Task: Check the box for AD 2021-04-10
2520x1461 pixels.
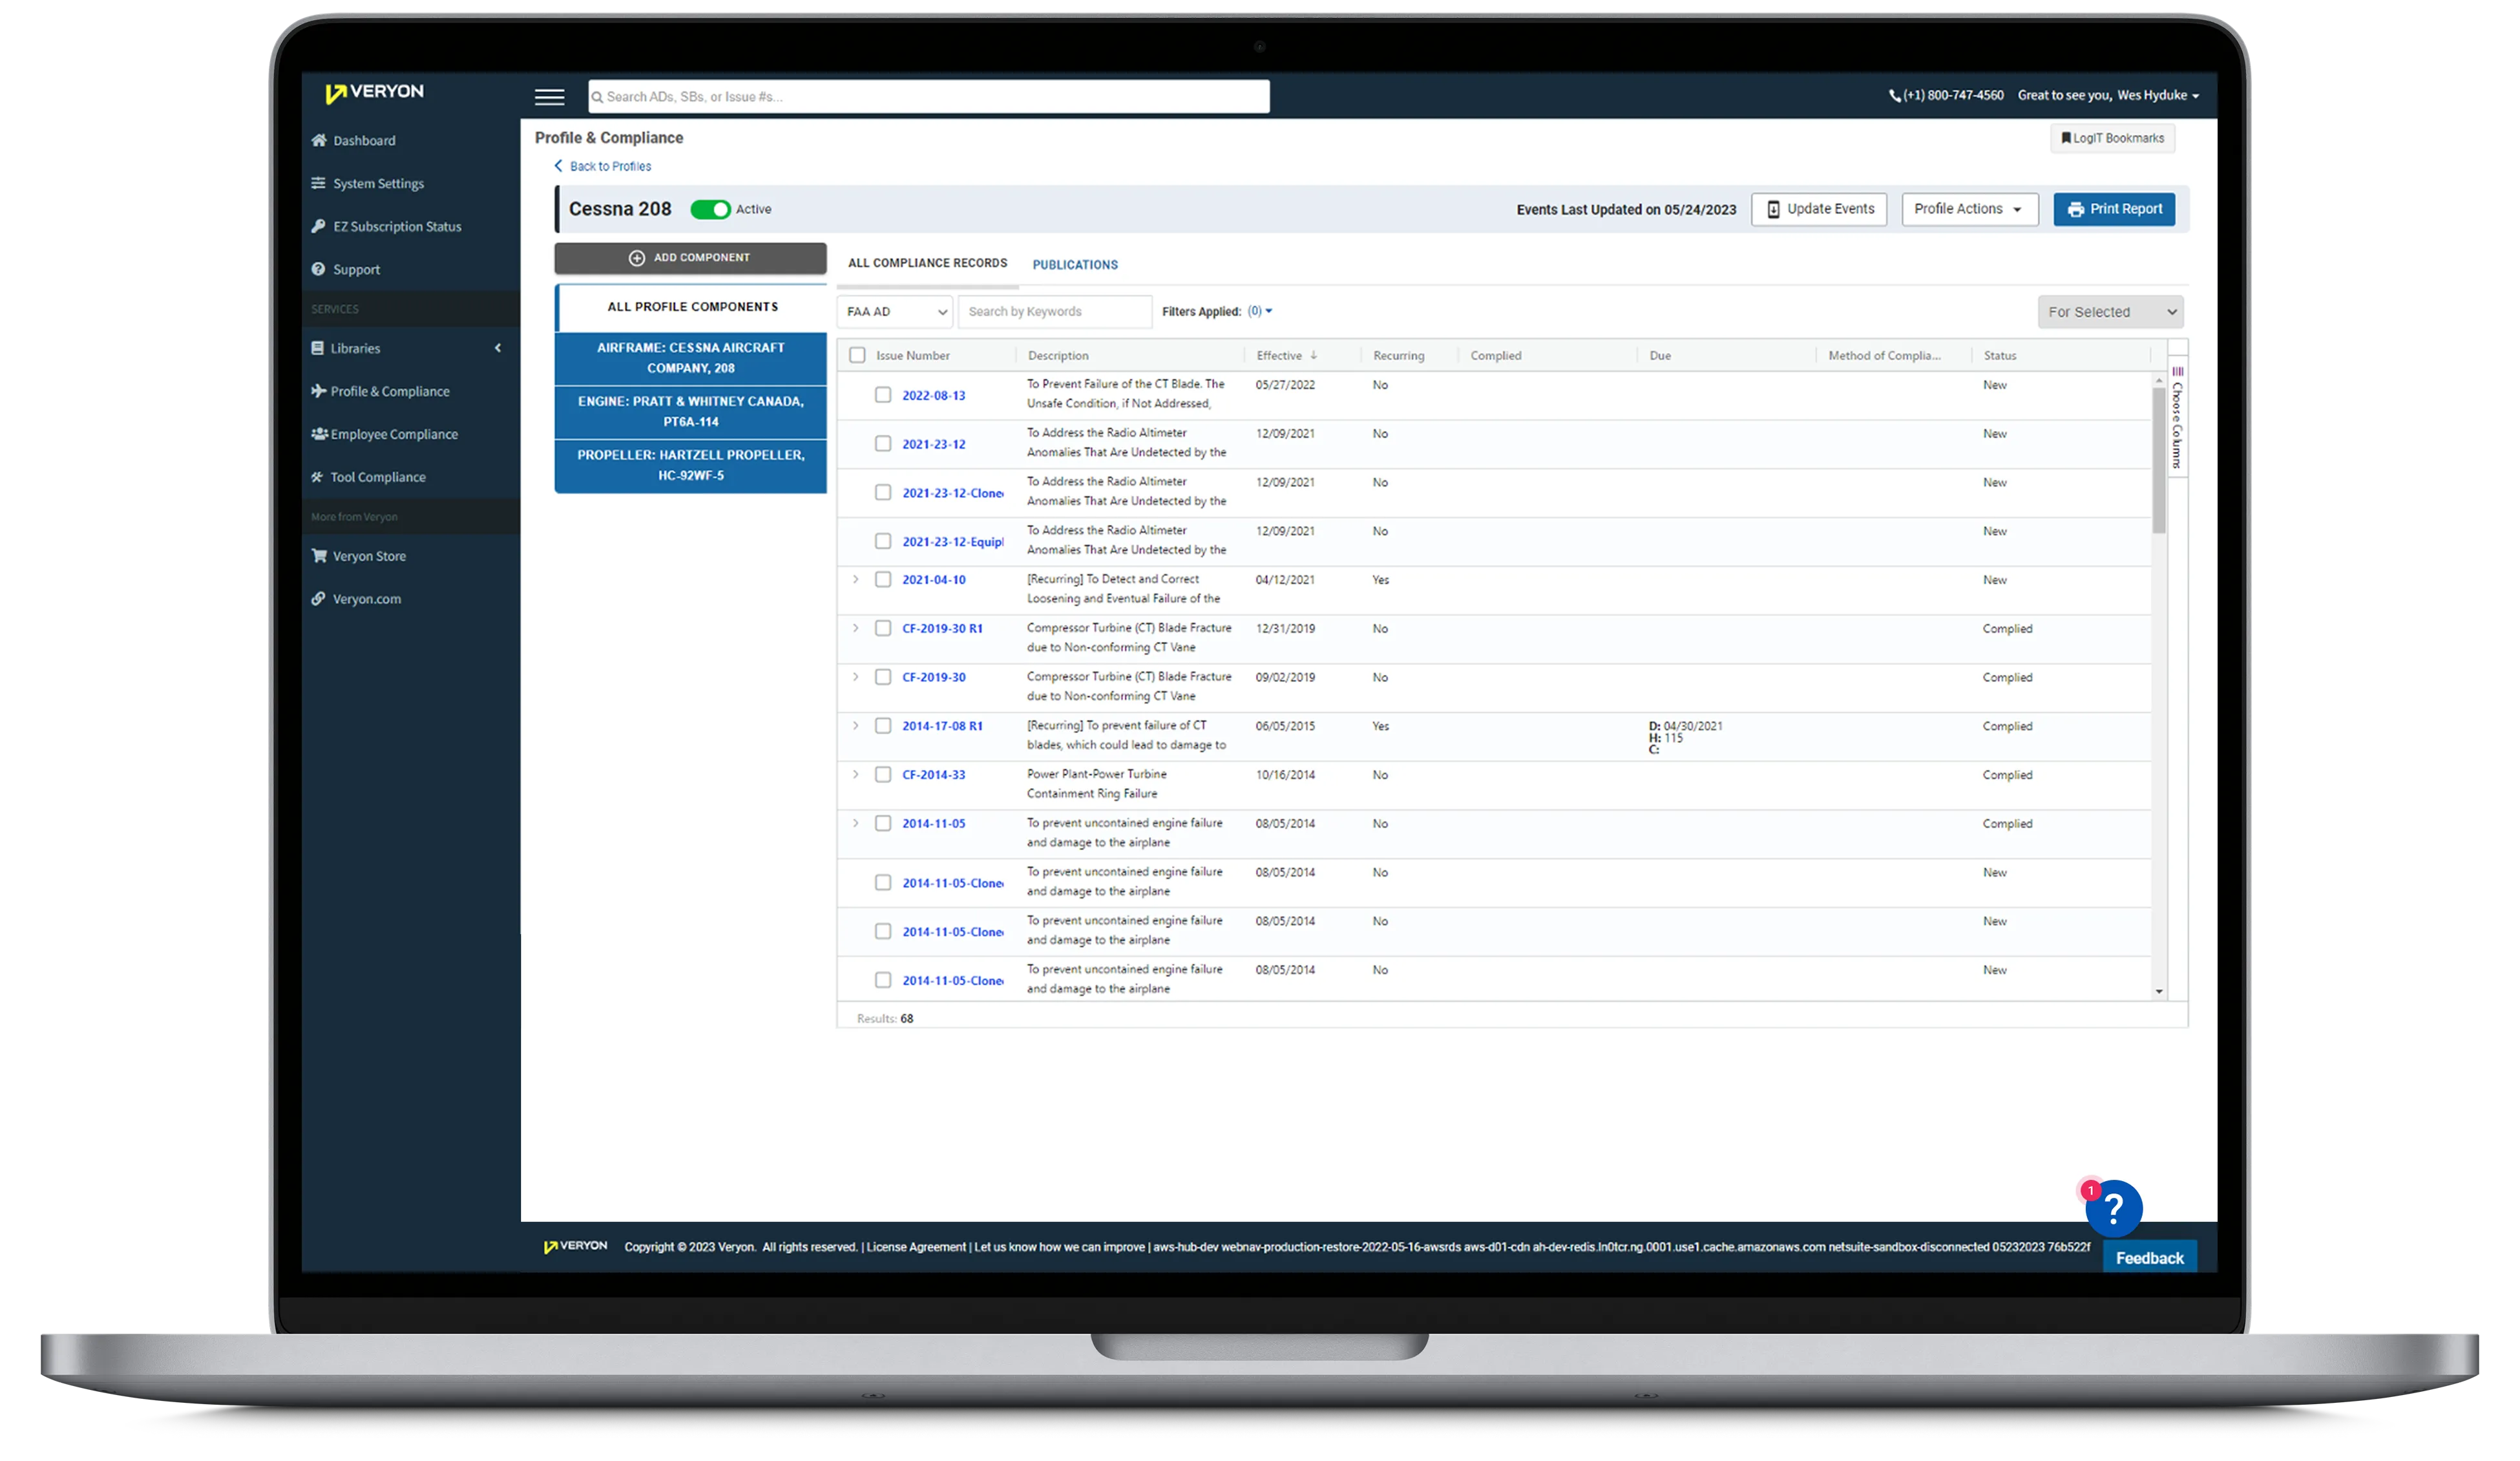Action: pyautogui.click(x=883, y=579)
